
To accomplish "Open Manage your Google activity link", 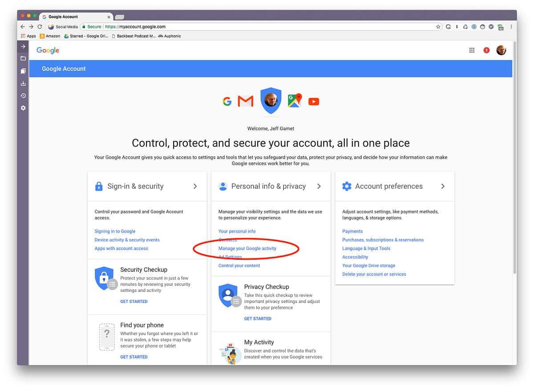I will [x=247, y=248].
